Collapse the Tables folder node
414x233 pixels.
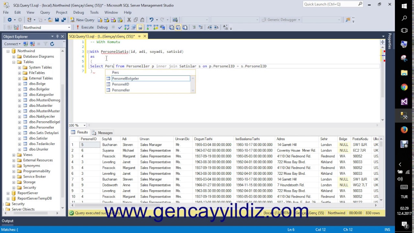tap(14, 62)
